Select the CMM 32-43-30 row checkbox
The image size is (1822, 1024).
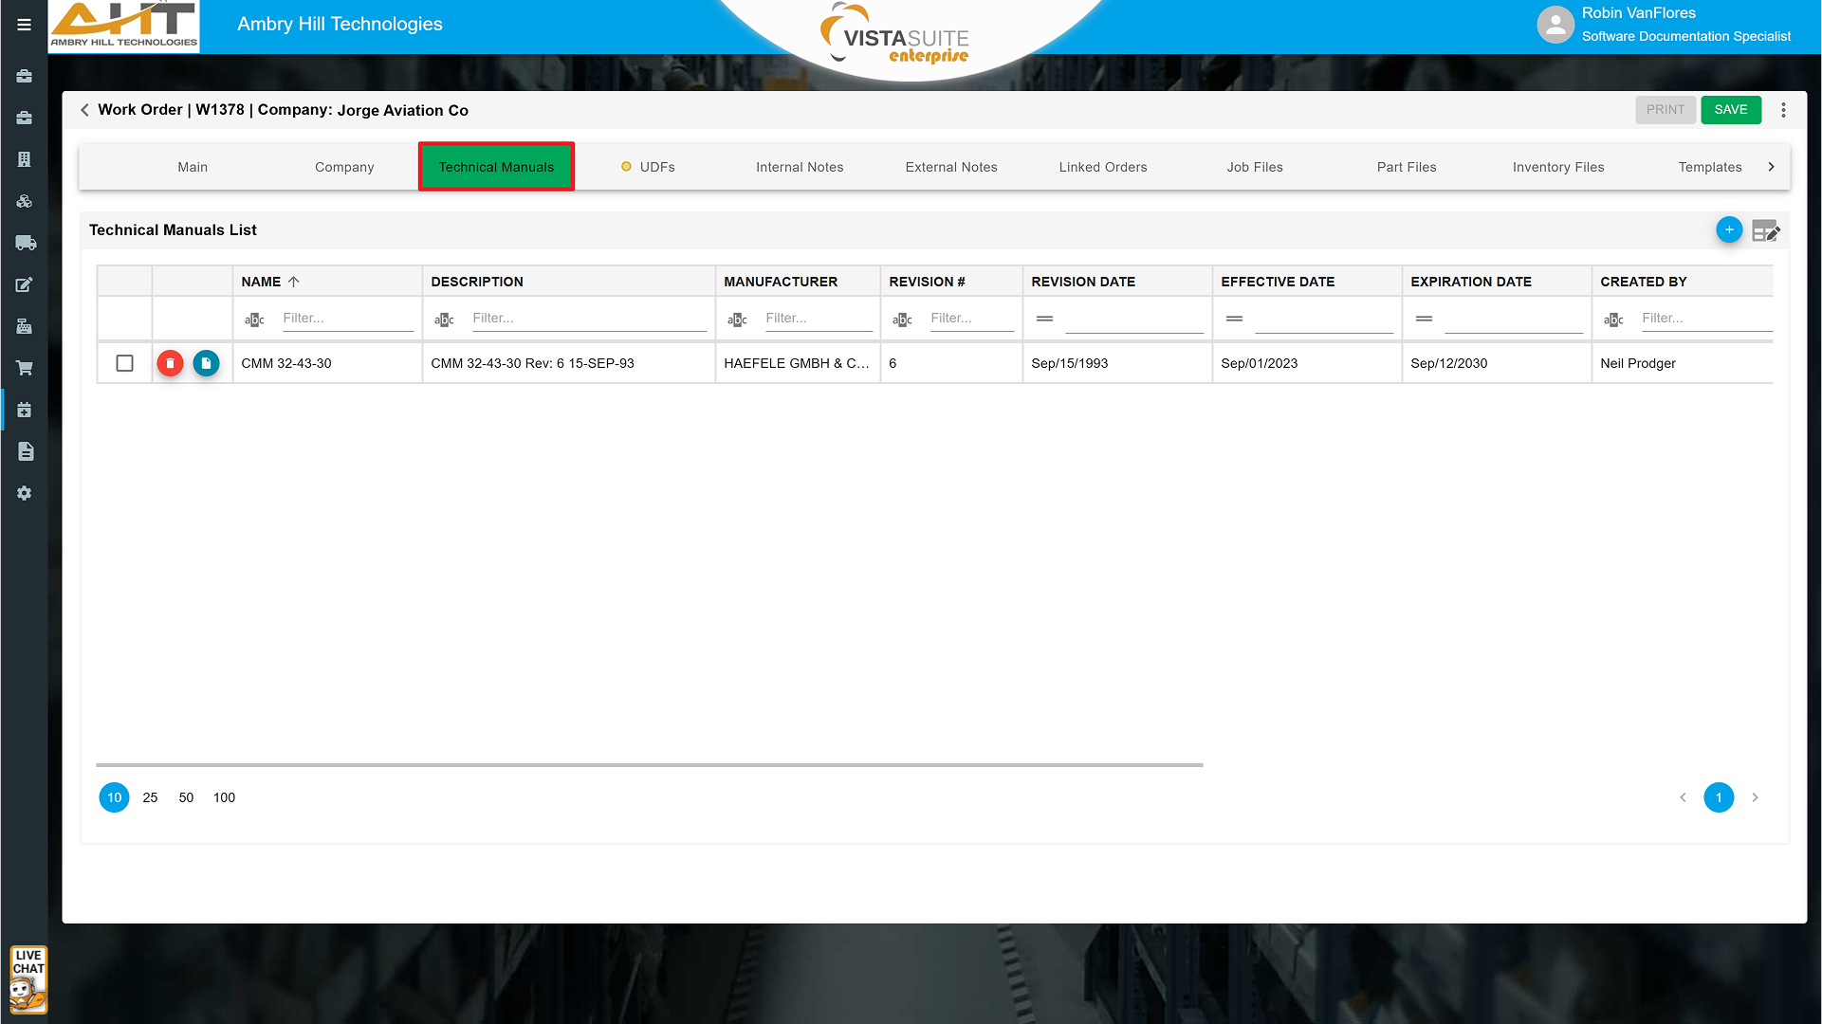(x=124, y=363)
